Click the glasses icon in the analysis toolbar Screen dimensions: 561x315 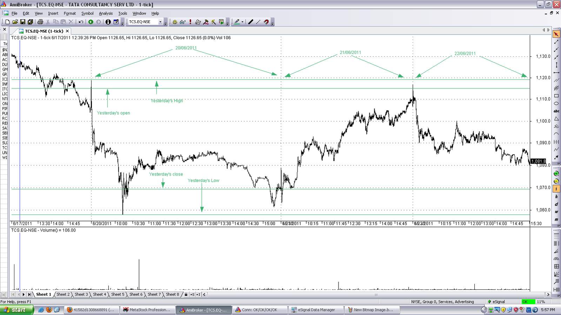click(x=182, y=22)
